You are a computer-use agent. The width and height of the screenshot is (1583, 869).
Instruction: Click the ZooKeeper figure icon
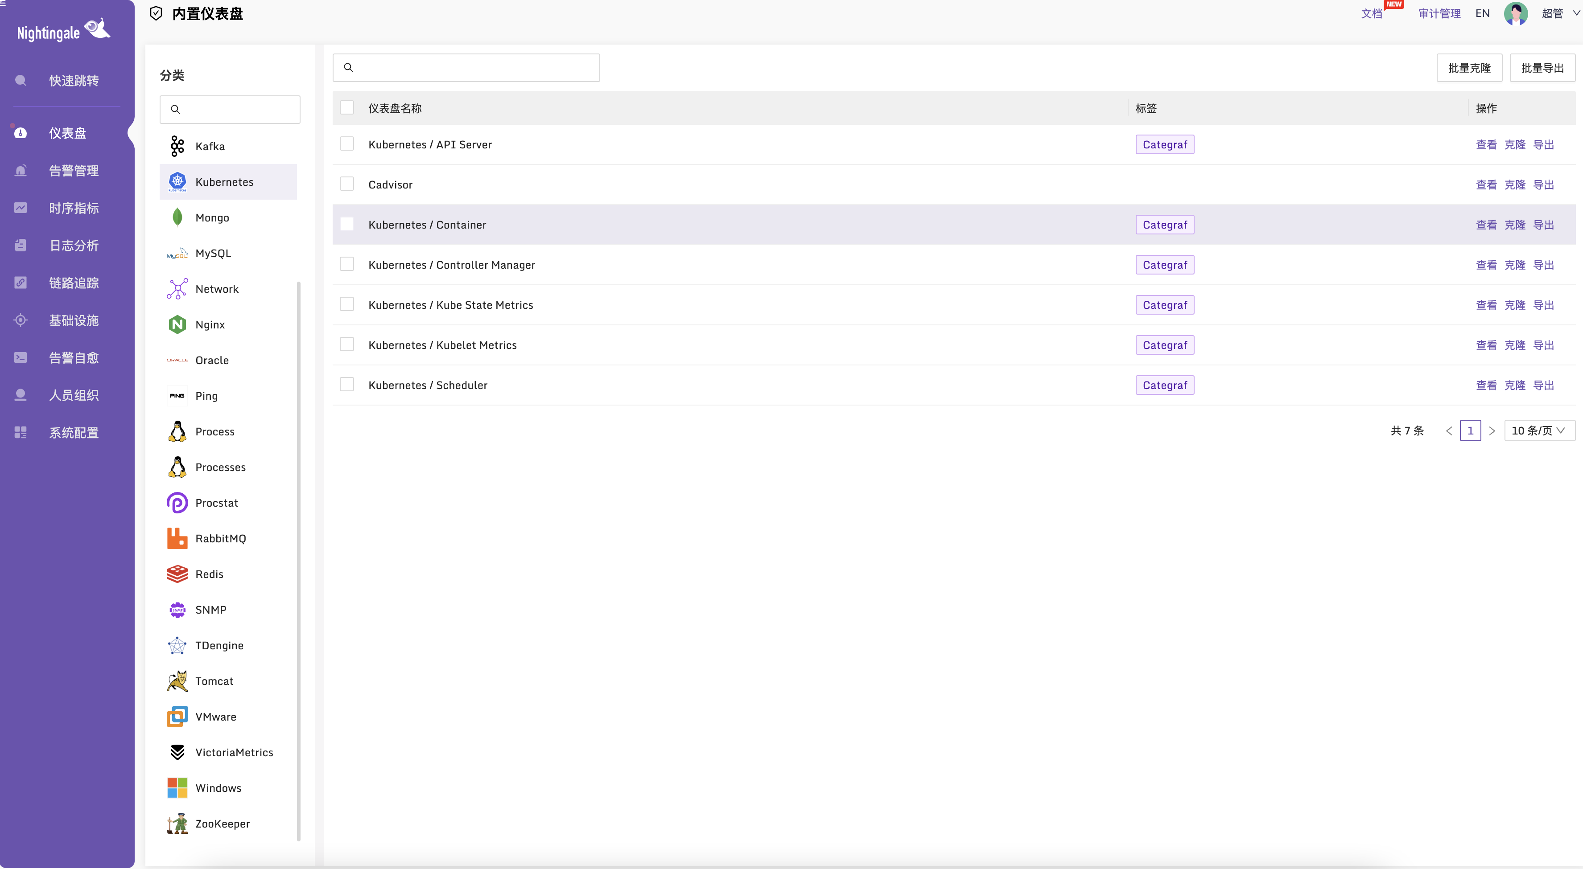(x=177, y=823)
